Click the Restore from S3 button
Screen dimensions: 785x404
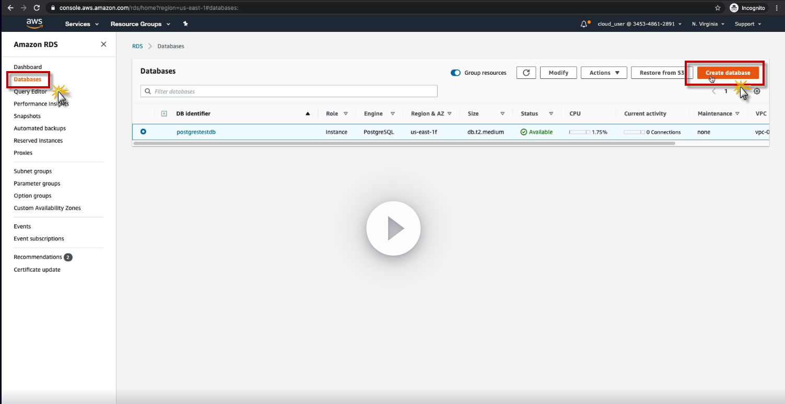(x=662, y=73)
